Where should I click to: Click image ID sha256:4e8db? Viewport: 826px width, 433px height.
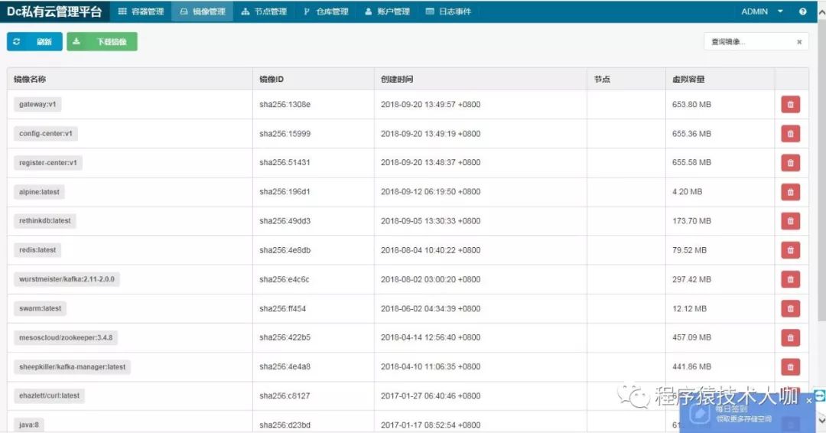click(285, 250)
